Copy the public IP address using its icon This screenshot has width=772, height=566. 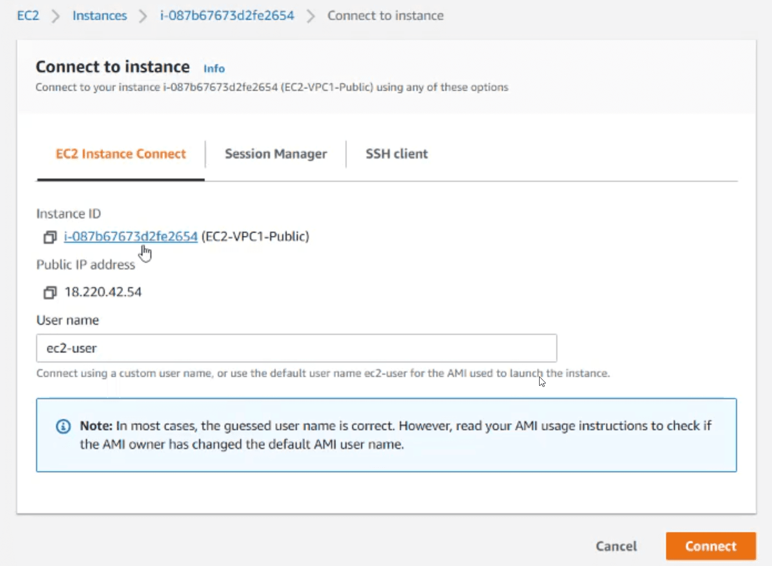50,292
